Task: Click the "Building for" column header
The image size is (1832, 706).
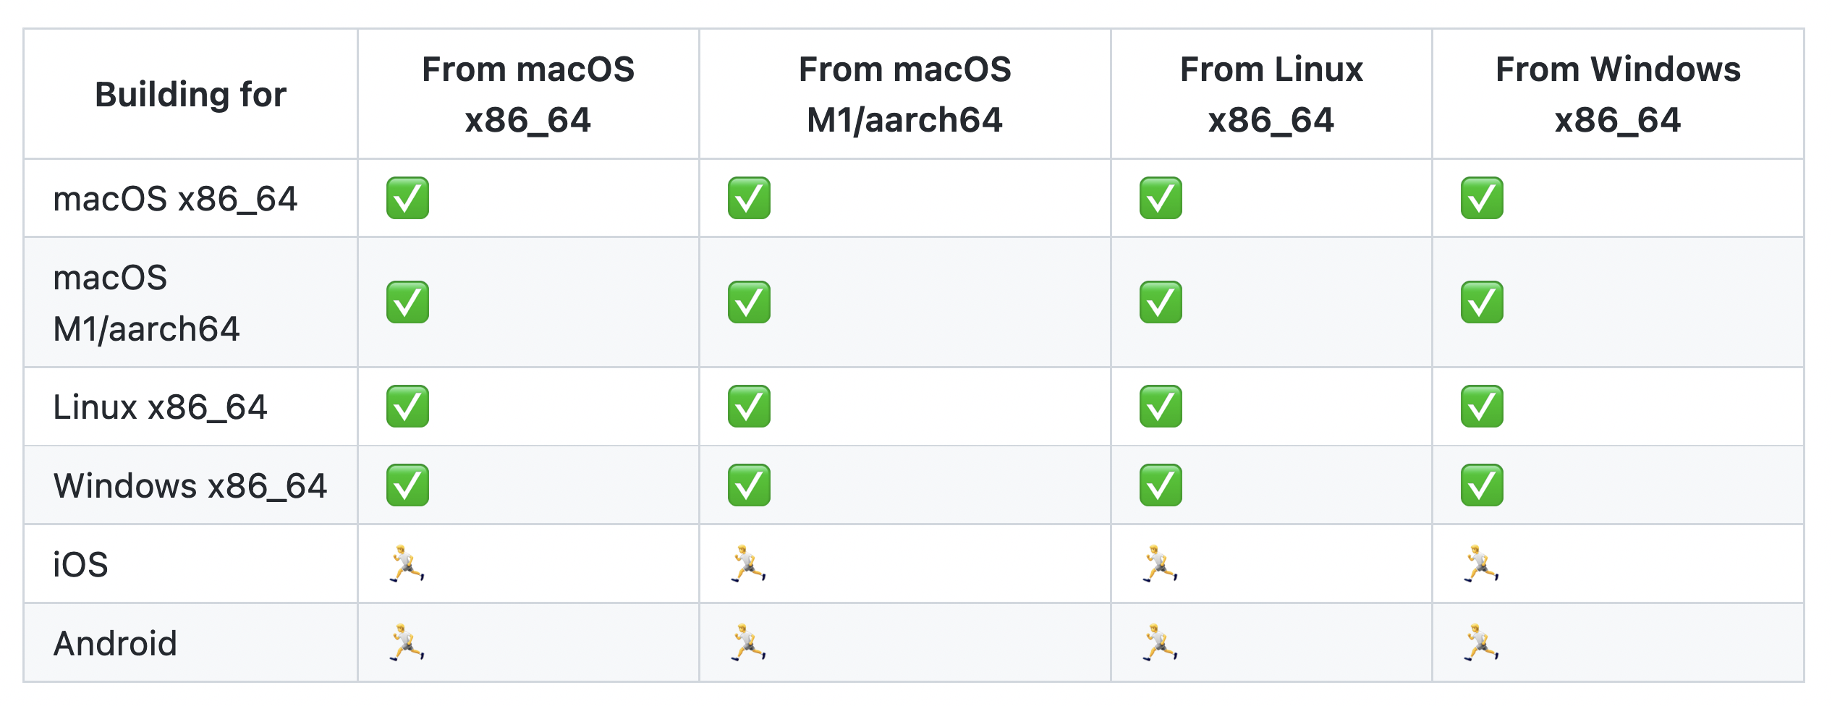Action: [191, 95]
